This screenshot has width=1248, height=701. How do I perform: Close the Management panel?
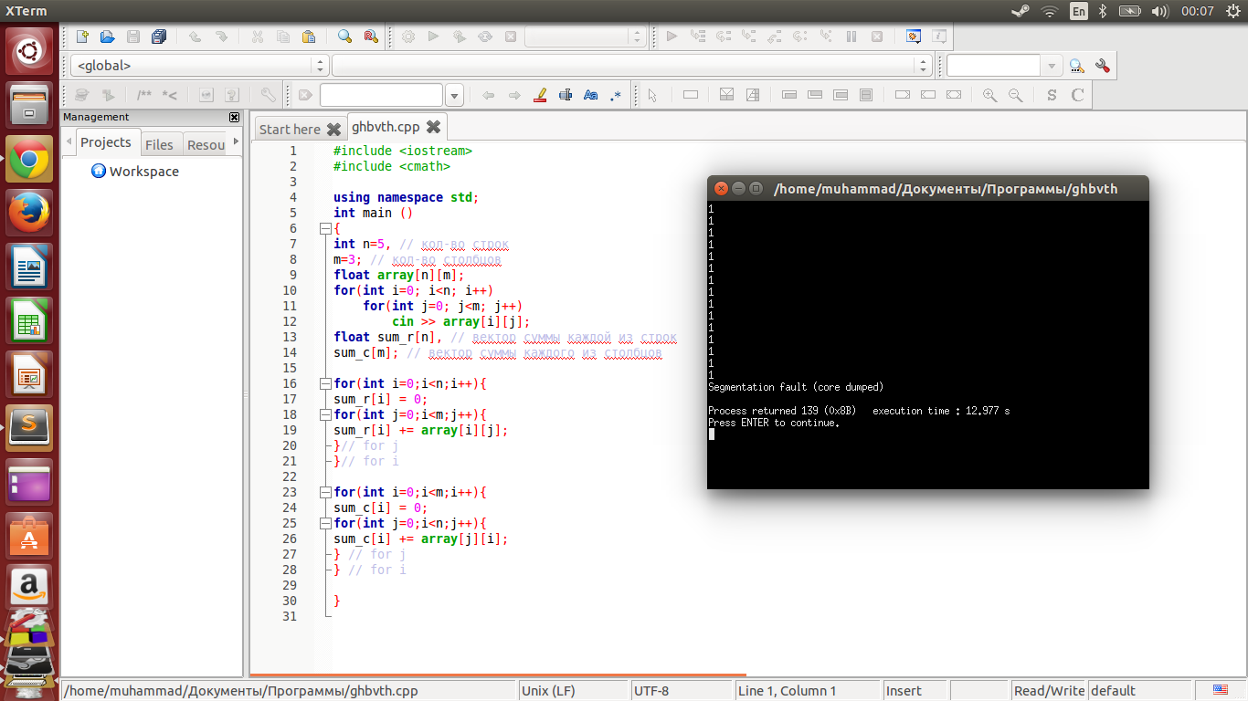point(234,117)
